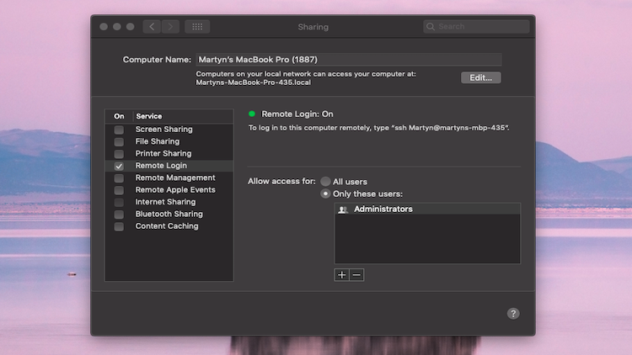Viewport: 632px width, 355px height.
Task: Turn on Bluetooth Sharing checkbox
Action: click(119, 215)
